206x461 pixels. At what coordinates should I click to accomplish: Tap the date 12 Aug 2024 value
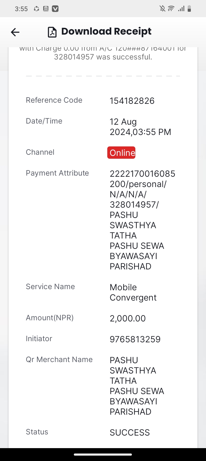(x=140, y=127)
